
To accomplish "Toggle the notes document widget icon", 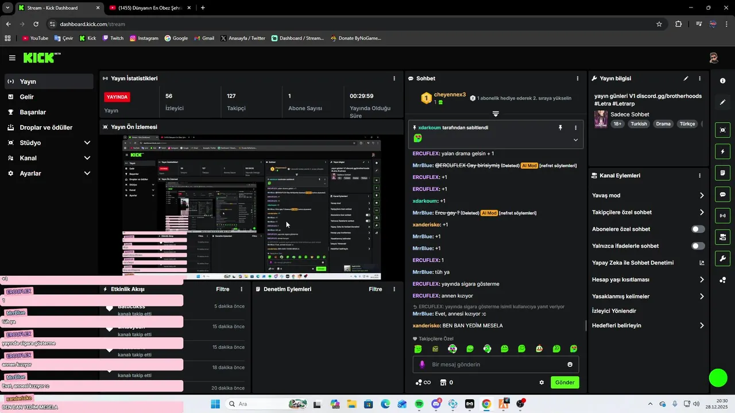I will [x=722, y=173].
